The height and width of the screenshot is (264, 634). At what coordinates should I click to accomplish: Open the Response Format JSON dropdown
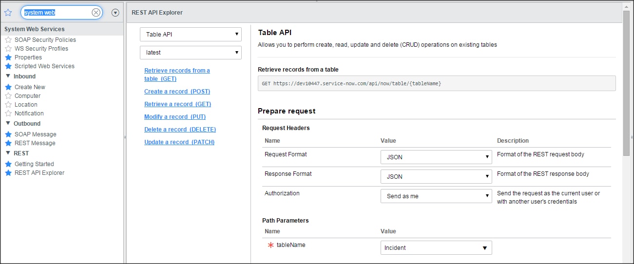click(x=436, y=177)
